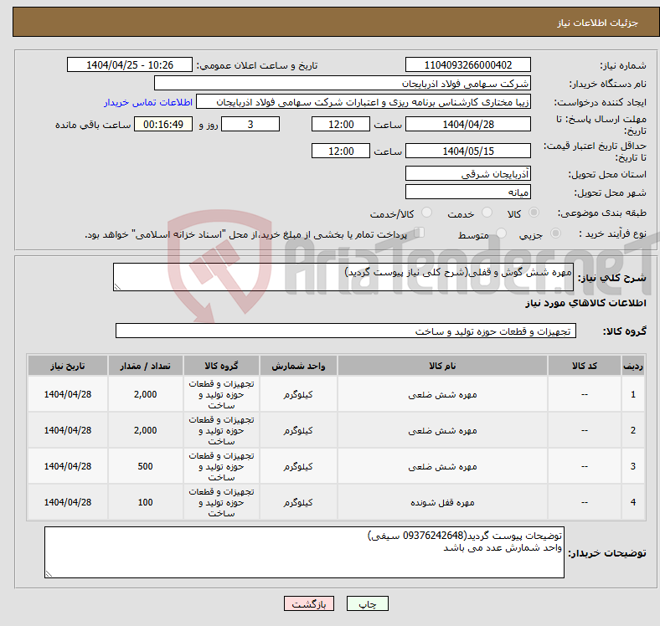660x626 pixels.
Task: Click quantity 100 in row 4
Action: click(145, 502)
